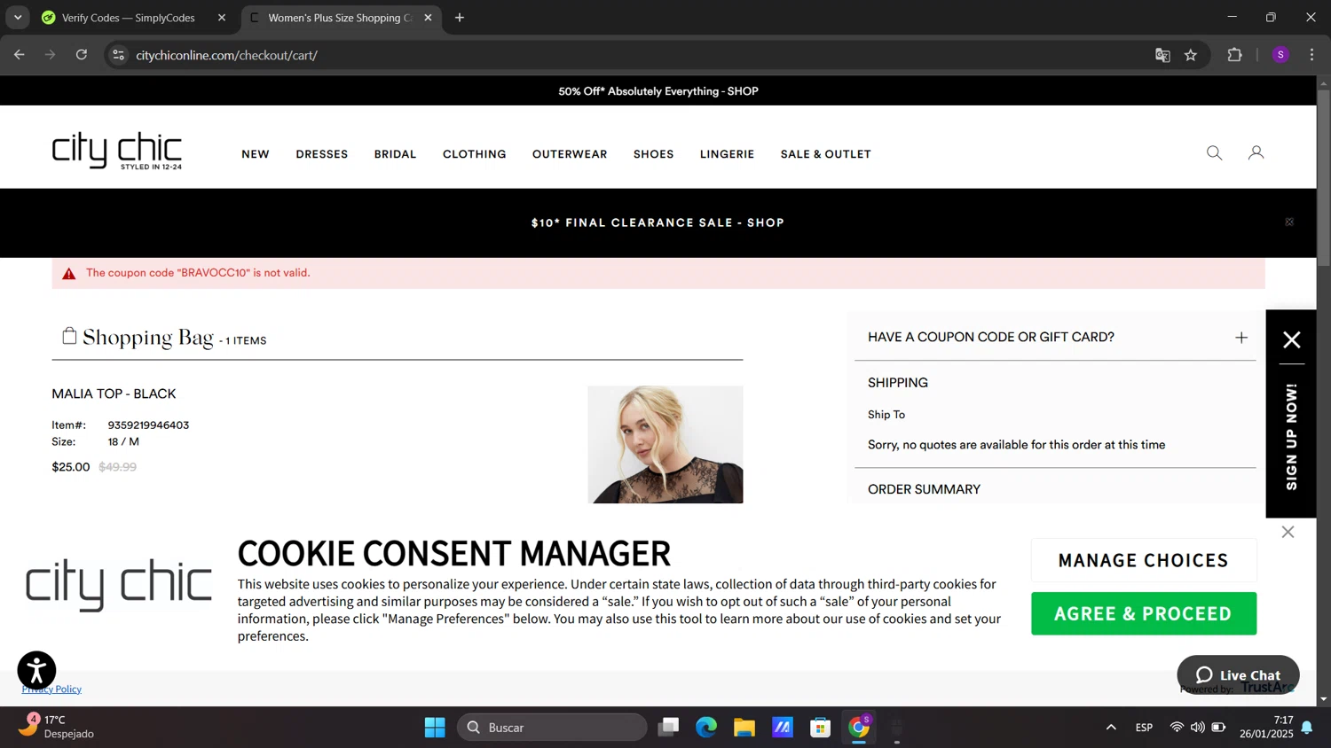The image size is (1331, 748).
Task: Click the Chrome taskbar icon
Action: 859,728
